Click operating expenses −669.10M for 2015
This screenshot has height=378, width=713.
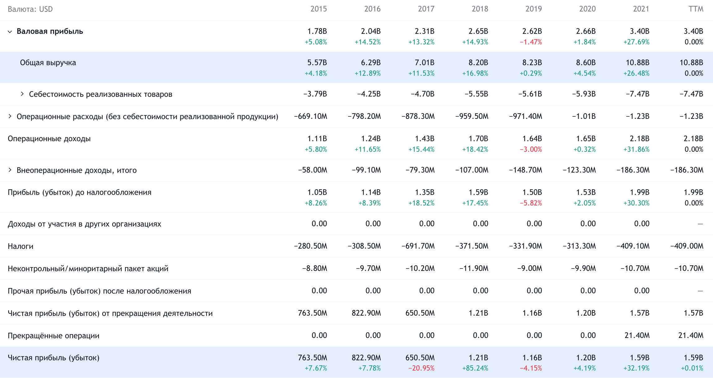point(310,116)
